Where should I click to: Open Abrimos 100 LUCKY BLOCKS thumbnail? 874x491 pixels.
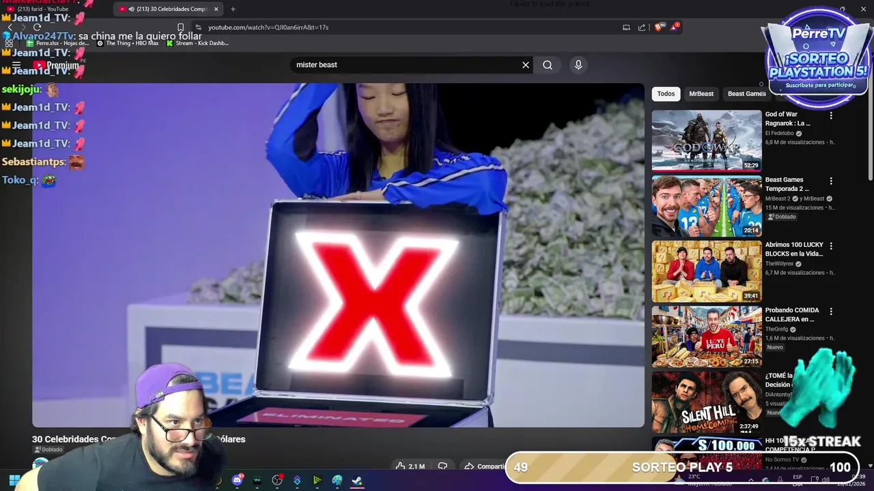[x=707, y=271]
